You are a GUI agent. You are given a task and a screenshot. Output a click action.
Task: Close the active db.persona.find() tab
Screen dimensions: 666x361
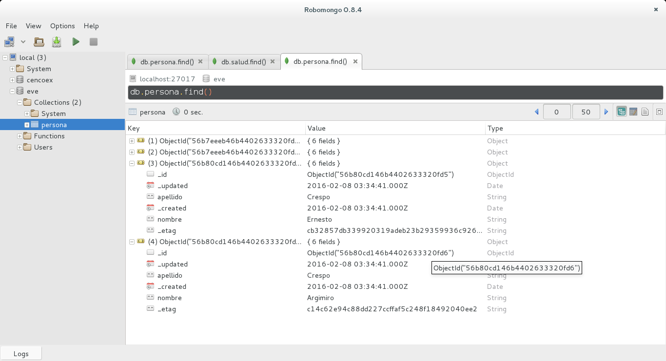coord(355,62)
